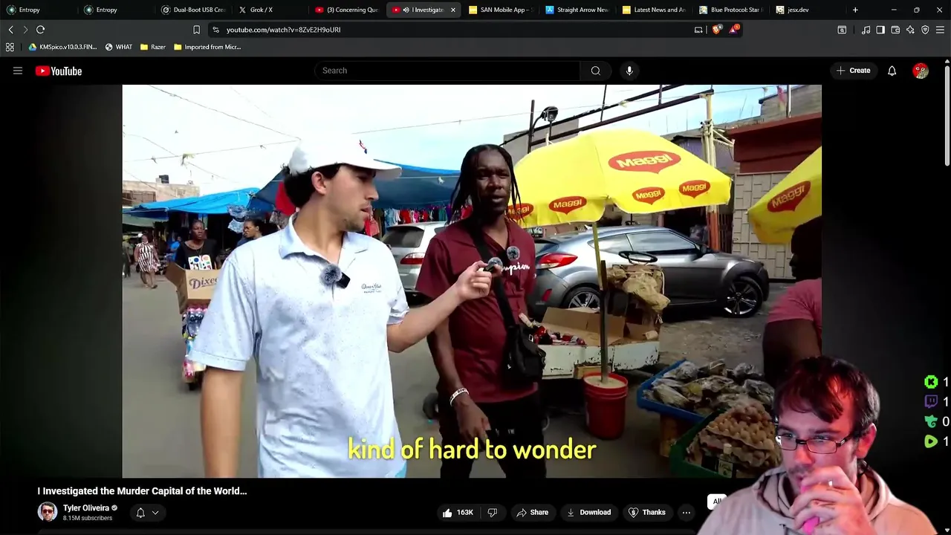Open the Create dropdown button

[853, 71]
